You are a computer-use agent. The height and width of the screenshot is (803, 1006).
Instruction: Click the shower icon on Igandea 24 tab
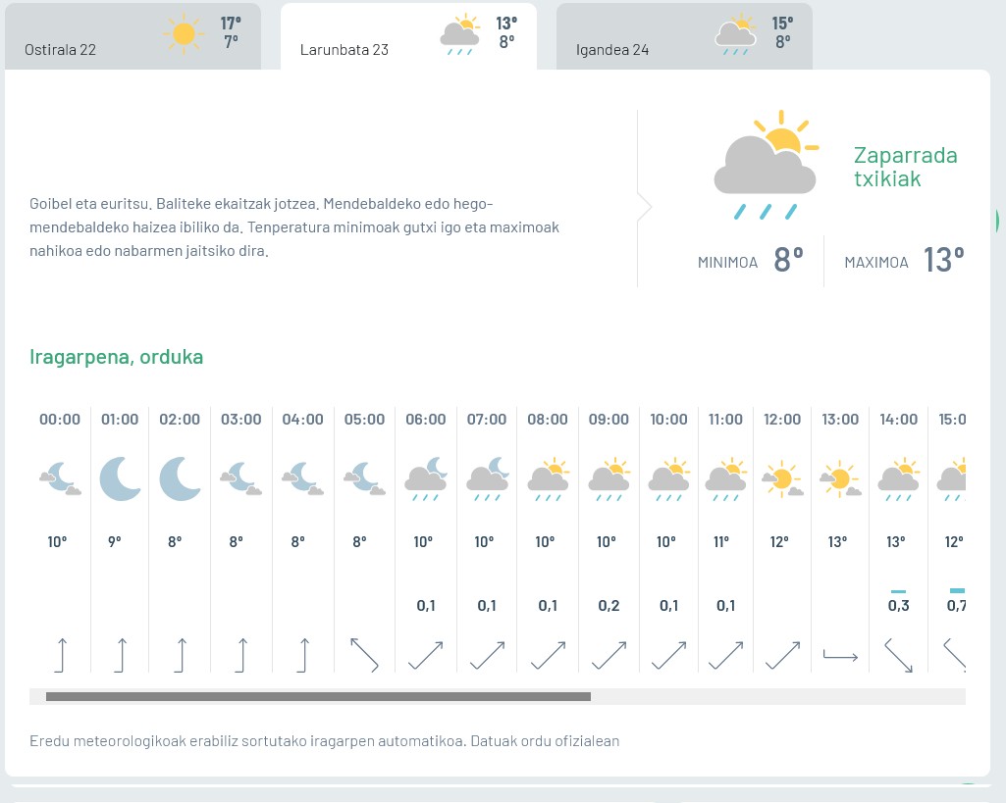click(x=736, y=34)
